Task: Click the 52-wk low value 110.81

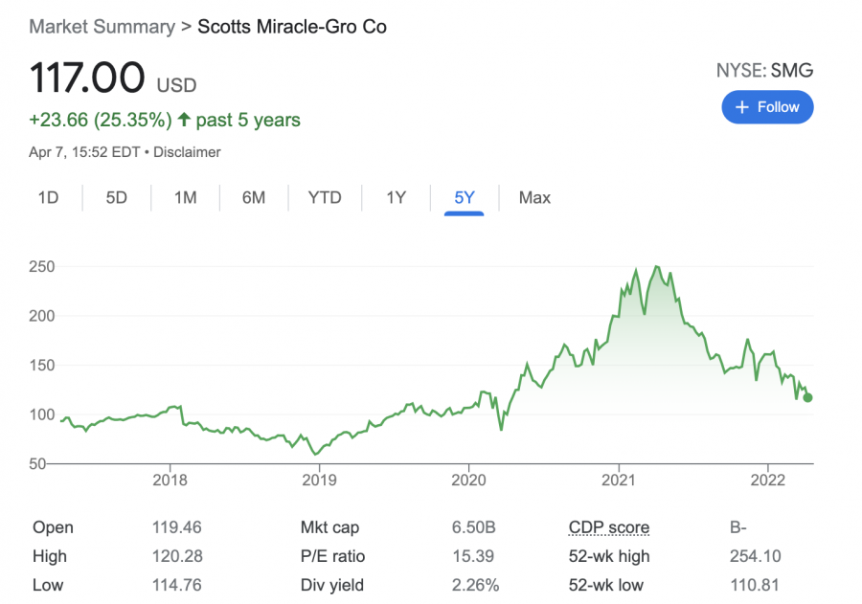Action: pyautogui.click(x=755, y=585)
